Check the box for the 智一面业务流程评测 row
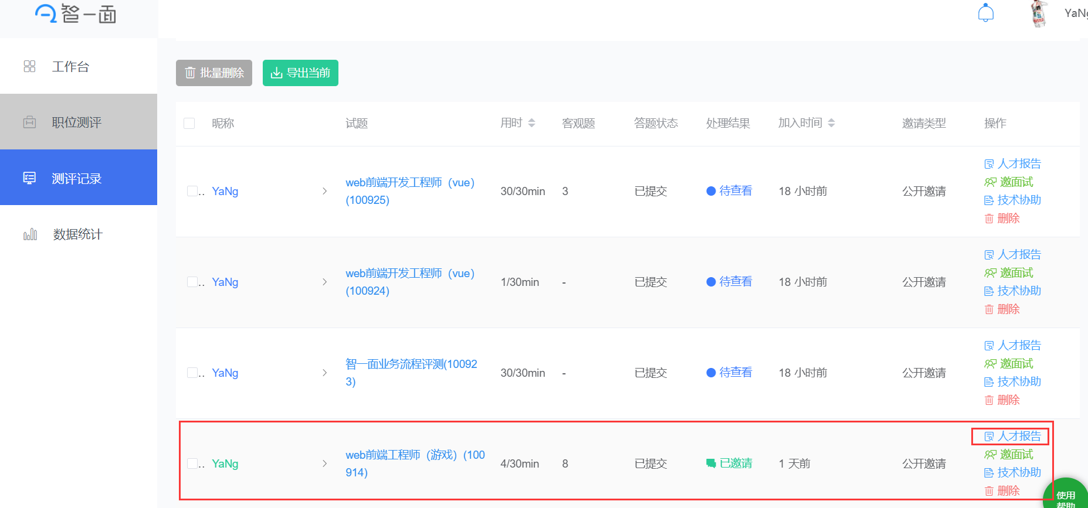This screenshot has height=508, width=1088. coord(192,373)
